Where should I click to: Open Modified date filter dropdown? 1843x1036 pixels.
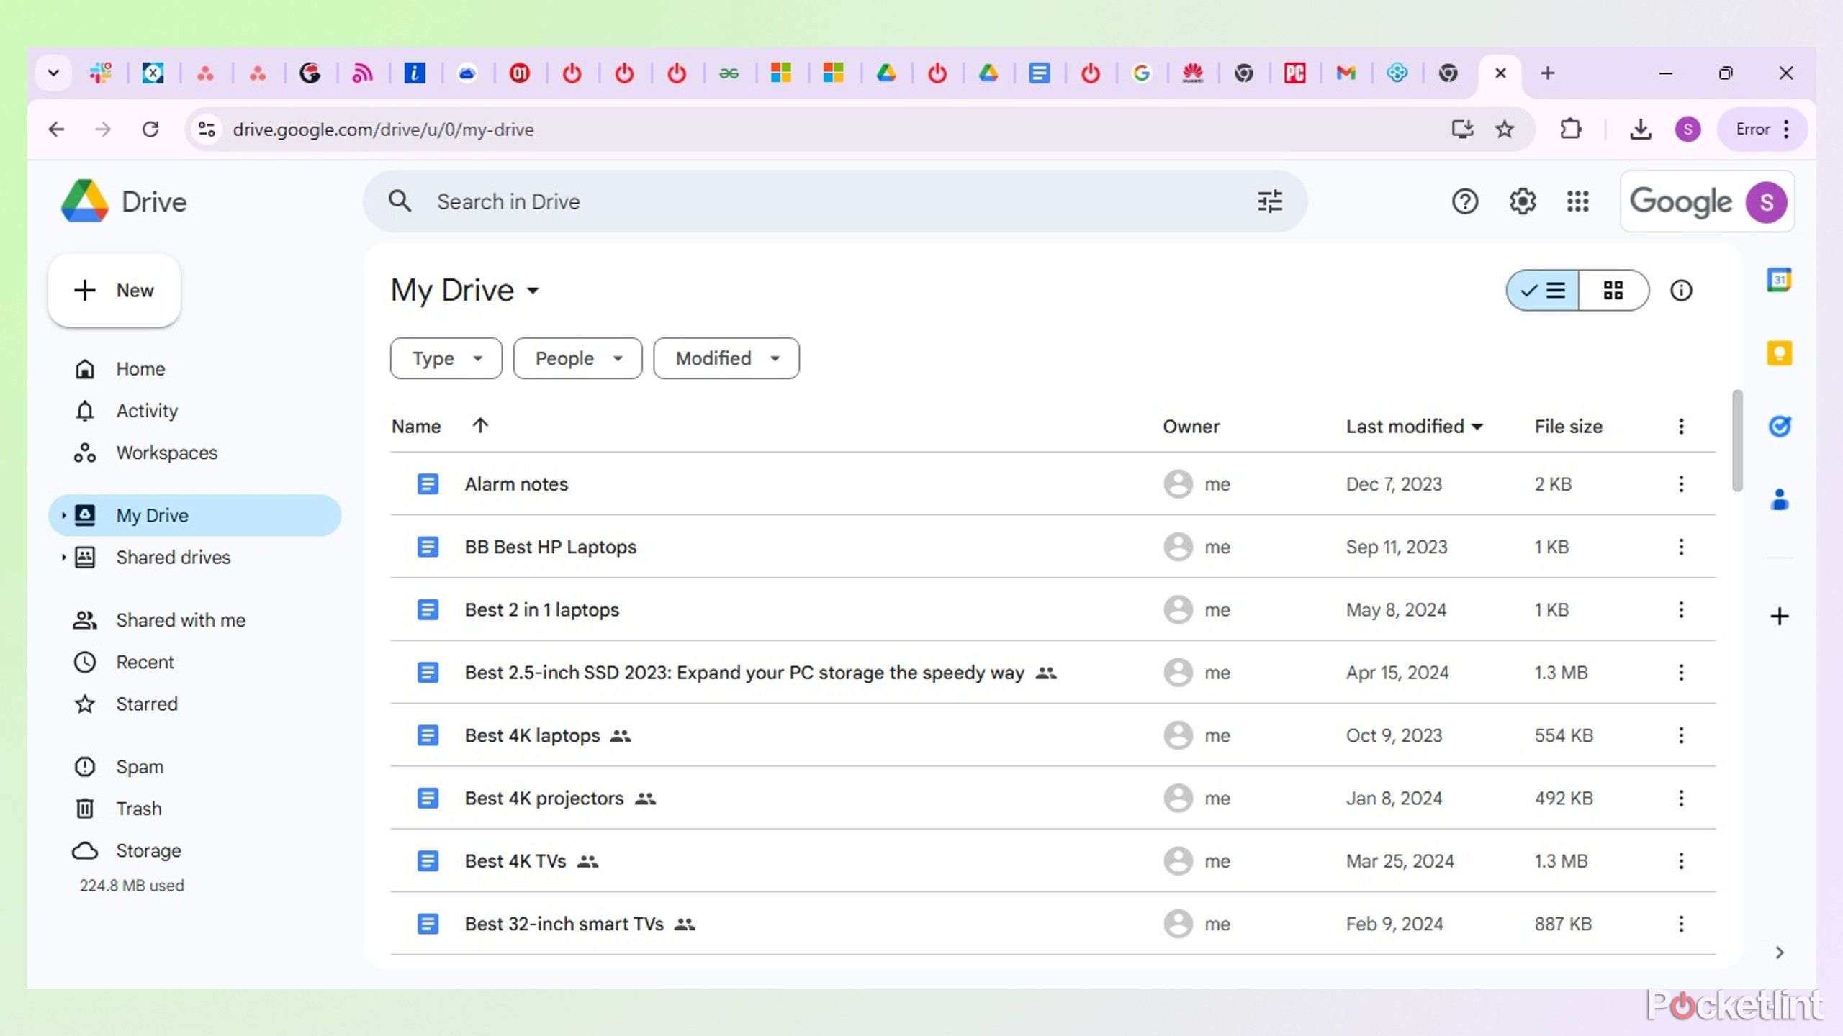coord(725,357)
